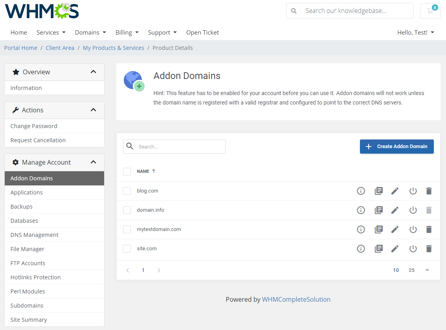Follow the Client Area breadcrumb link
Image resolution: width=446 pixels, height=330 pixels.
pos(60,48)
